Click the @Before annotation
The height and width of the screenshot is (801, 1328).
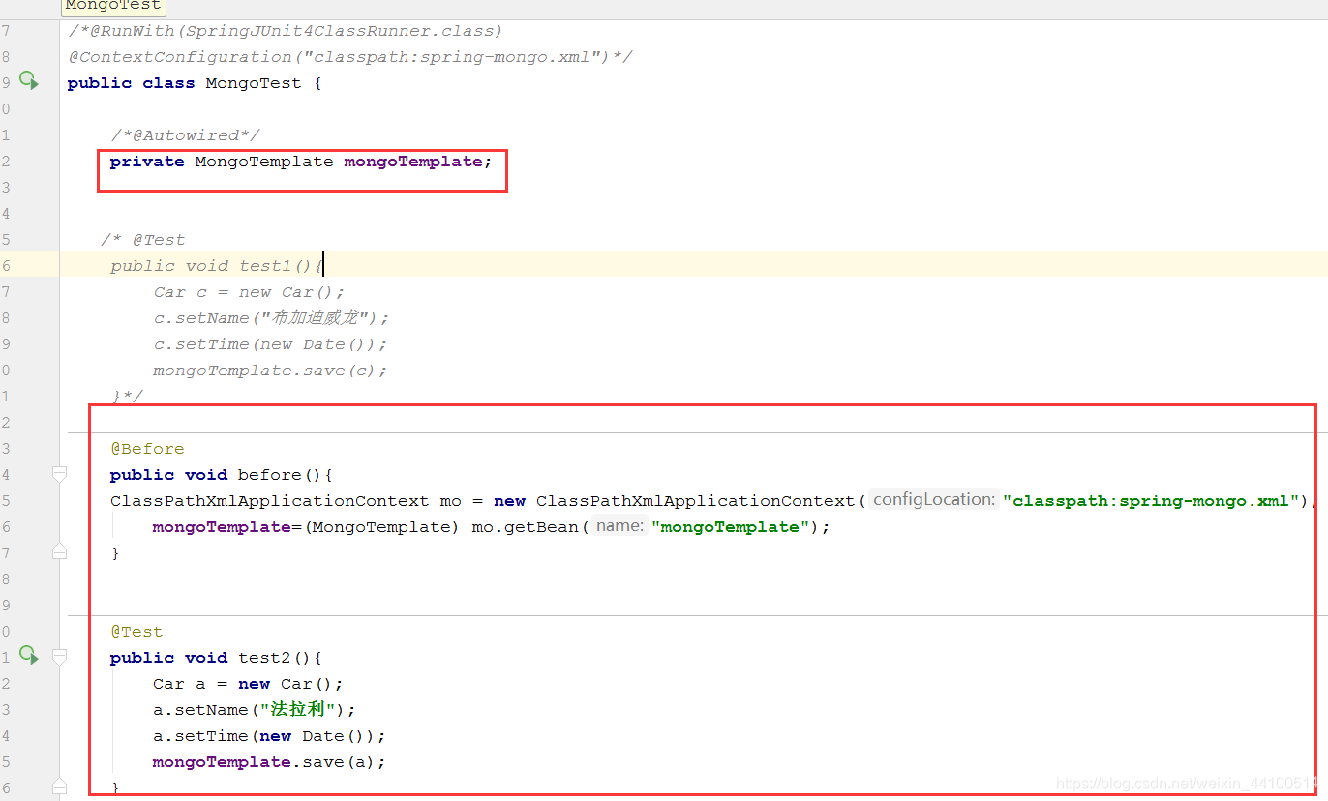[147, 449]
